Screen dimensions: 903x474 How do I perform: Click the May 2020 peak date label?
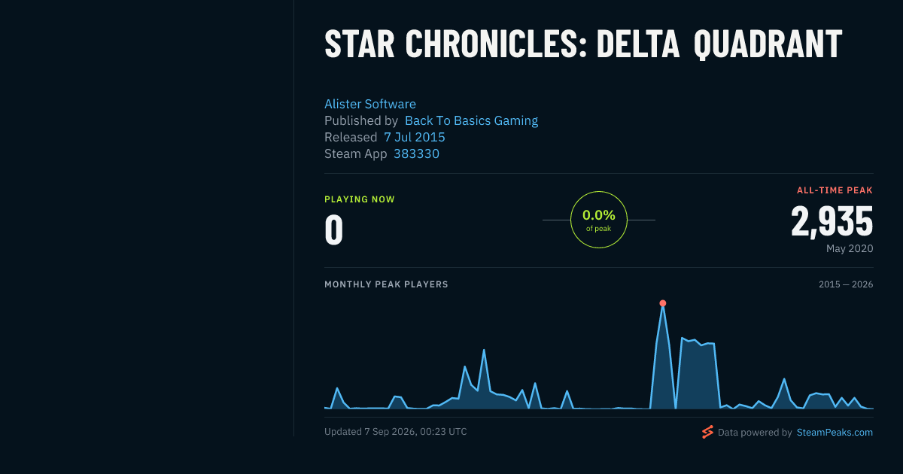(850, 248)
